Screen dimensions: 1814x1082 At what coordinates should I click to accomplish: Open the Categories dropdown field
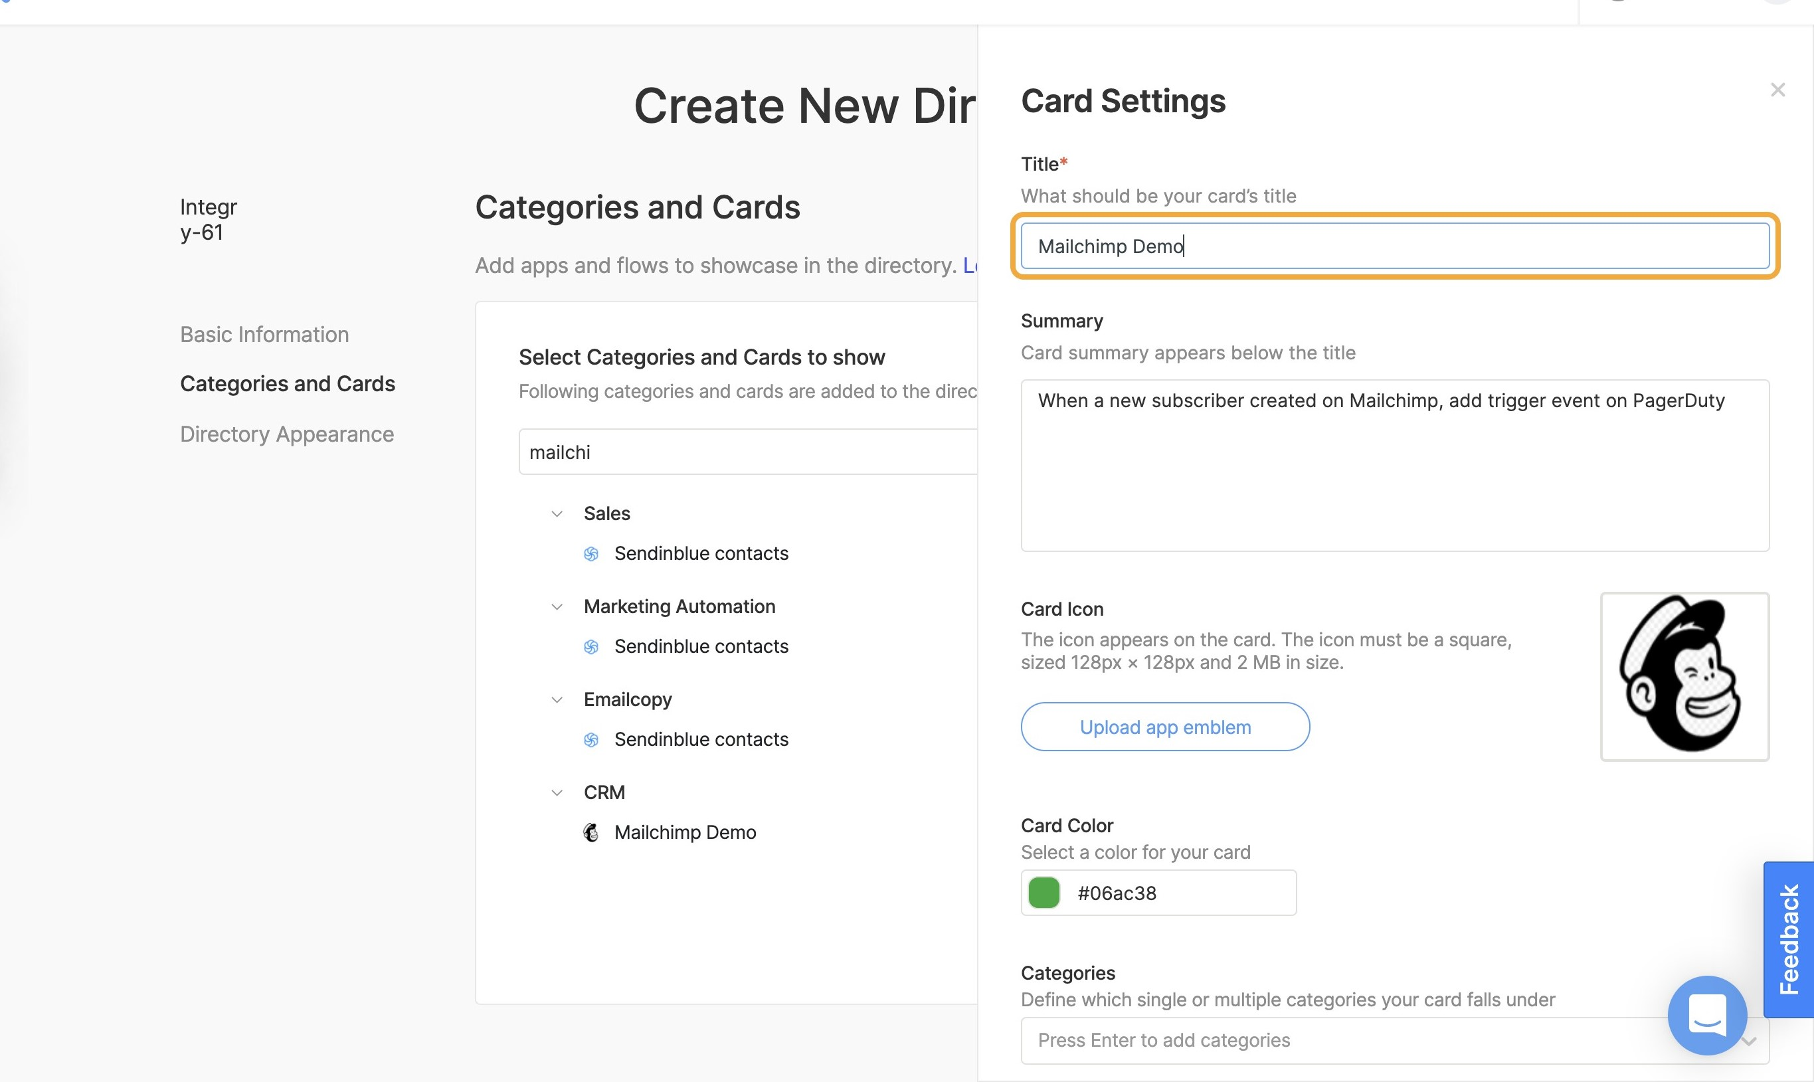click(1395, 1040)
